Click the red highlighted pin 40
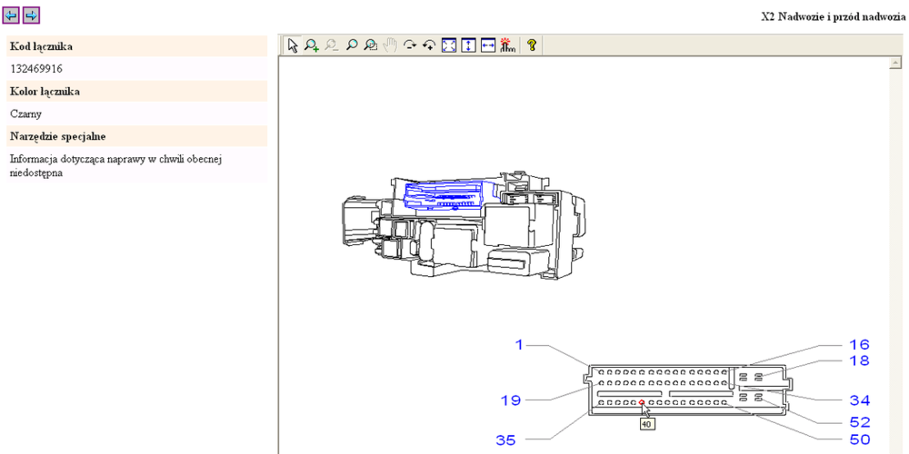This screenshot has height=454, width=909. pyautogui.click(x=642, y=402)
